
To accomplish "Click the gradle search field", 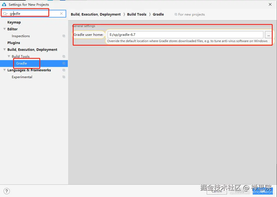I will point(34,14).
